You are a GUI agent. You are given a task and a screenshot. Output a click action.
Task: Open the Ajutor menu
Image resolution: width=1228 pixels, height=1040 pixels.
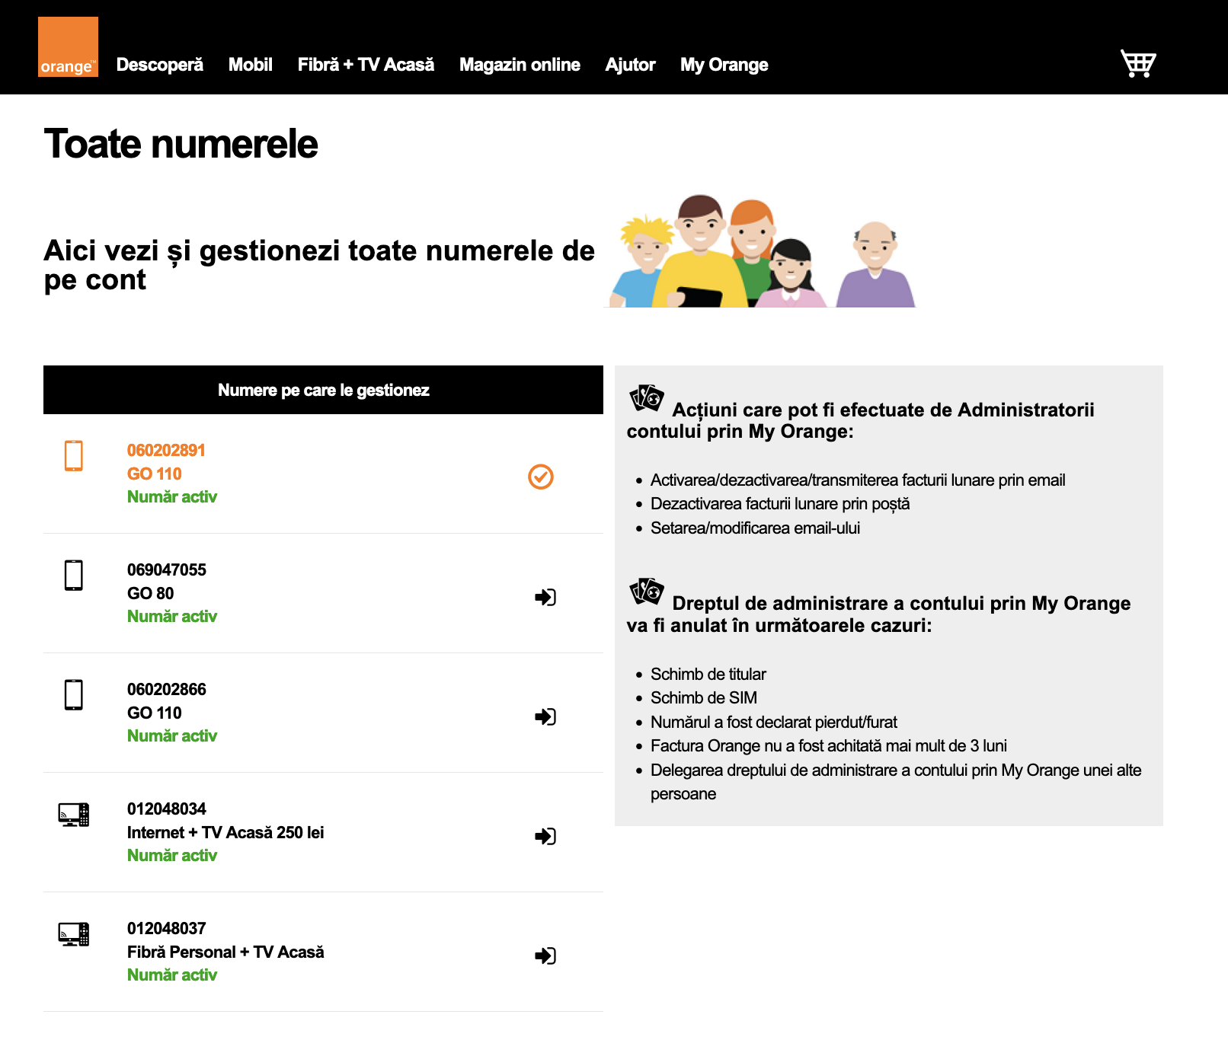630,65
